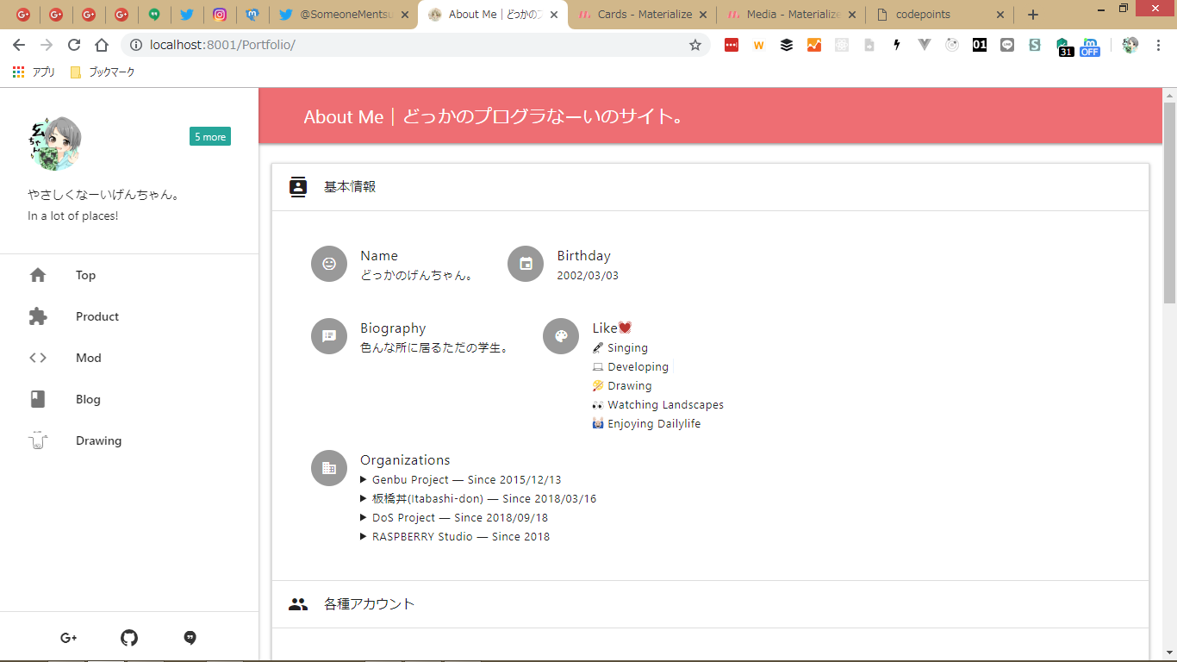Image resolution: width=1177 pixels, height=662 pixels.
Task: Click the Blog book icon
Action: [38, 399]
